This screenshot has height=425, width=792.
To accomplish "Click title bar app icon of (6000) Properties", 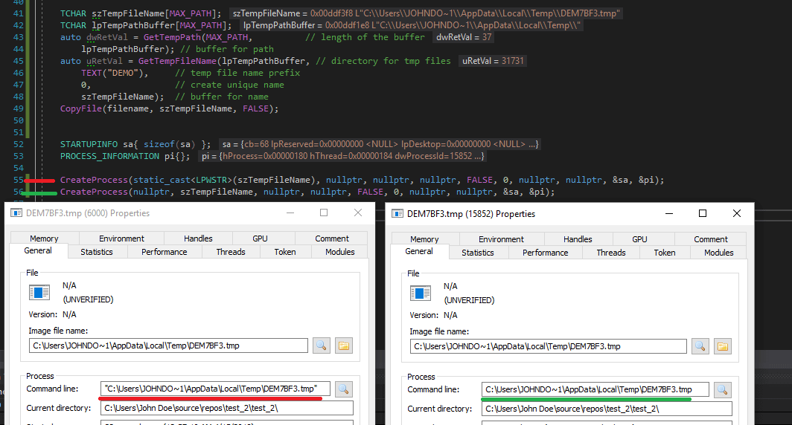I will click(16, 212).
